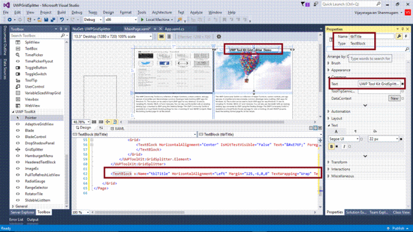
Task: Open the Build menu
Action: 62,12
